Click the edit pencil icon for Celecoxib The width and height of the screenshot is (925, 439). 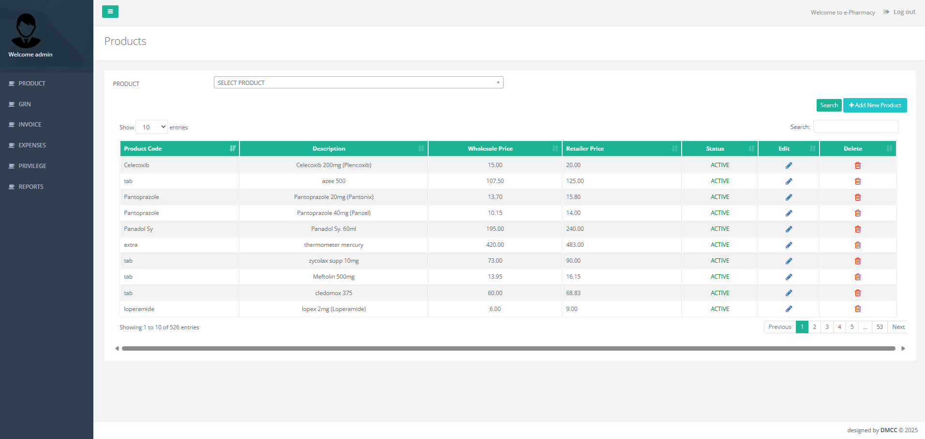click(x=789, y=165)
